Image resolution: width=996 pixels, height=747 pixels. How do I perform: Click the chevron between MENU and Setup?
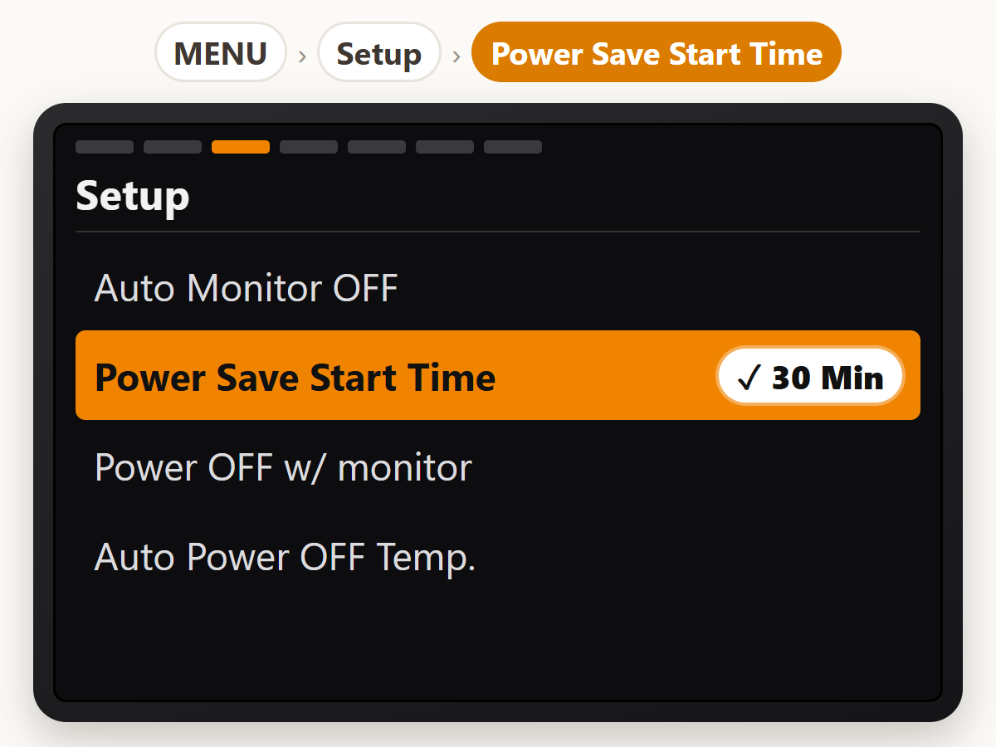click(302, 56)
